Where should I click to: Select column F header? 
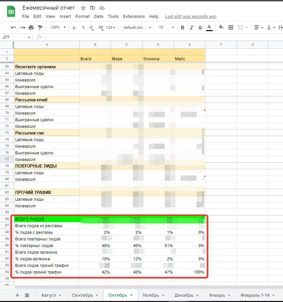(x=221, y=45)
